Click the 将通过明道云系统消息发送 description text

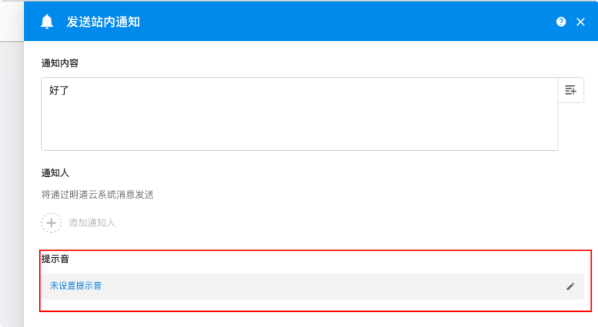coord(97,194)
